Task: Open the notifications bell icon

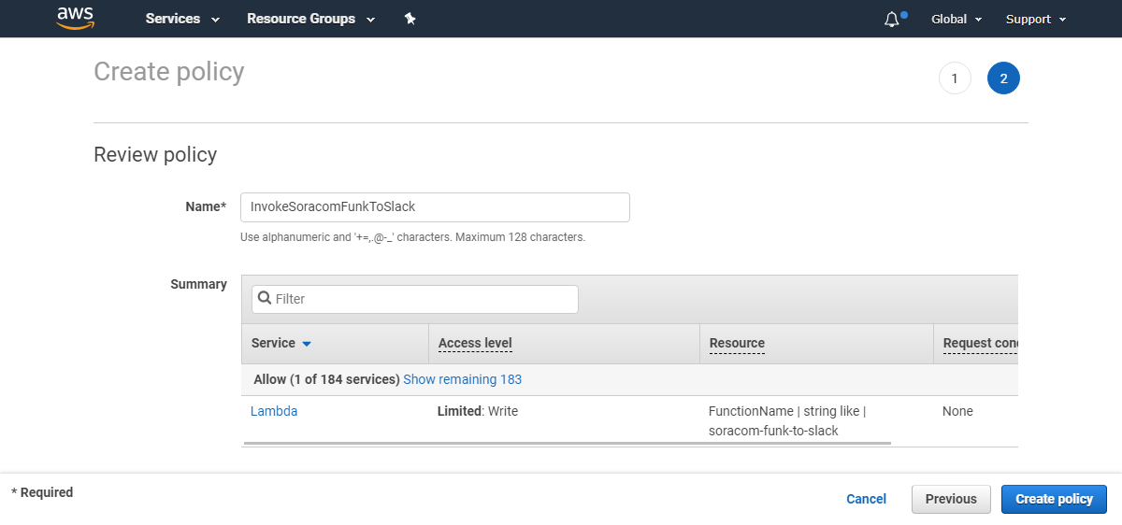Action: pos(891,19)
